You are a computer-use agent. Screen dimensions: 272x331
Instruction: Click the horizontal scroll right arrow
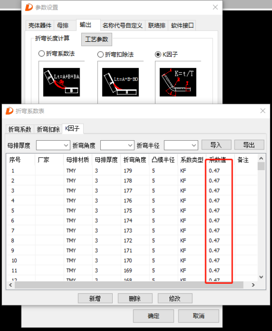tap(253, 285)
